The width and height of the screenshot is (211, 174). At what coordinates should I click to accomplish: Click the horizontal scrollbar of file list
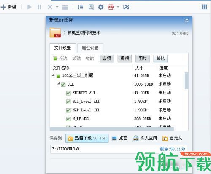[112, 129]
